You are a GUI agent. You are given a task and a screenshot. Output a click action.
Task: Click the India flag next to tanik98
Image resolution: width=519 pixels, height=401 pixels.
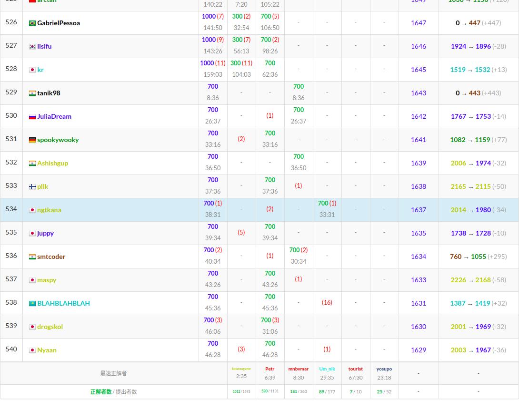point(32,93)
